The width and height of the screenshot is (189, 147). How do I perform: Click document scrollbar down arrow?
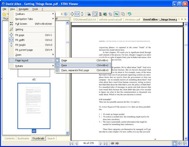pyautogui.click(x=186, y=139)
